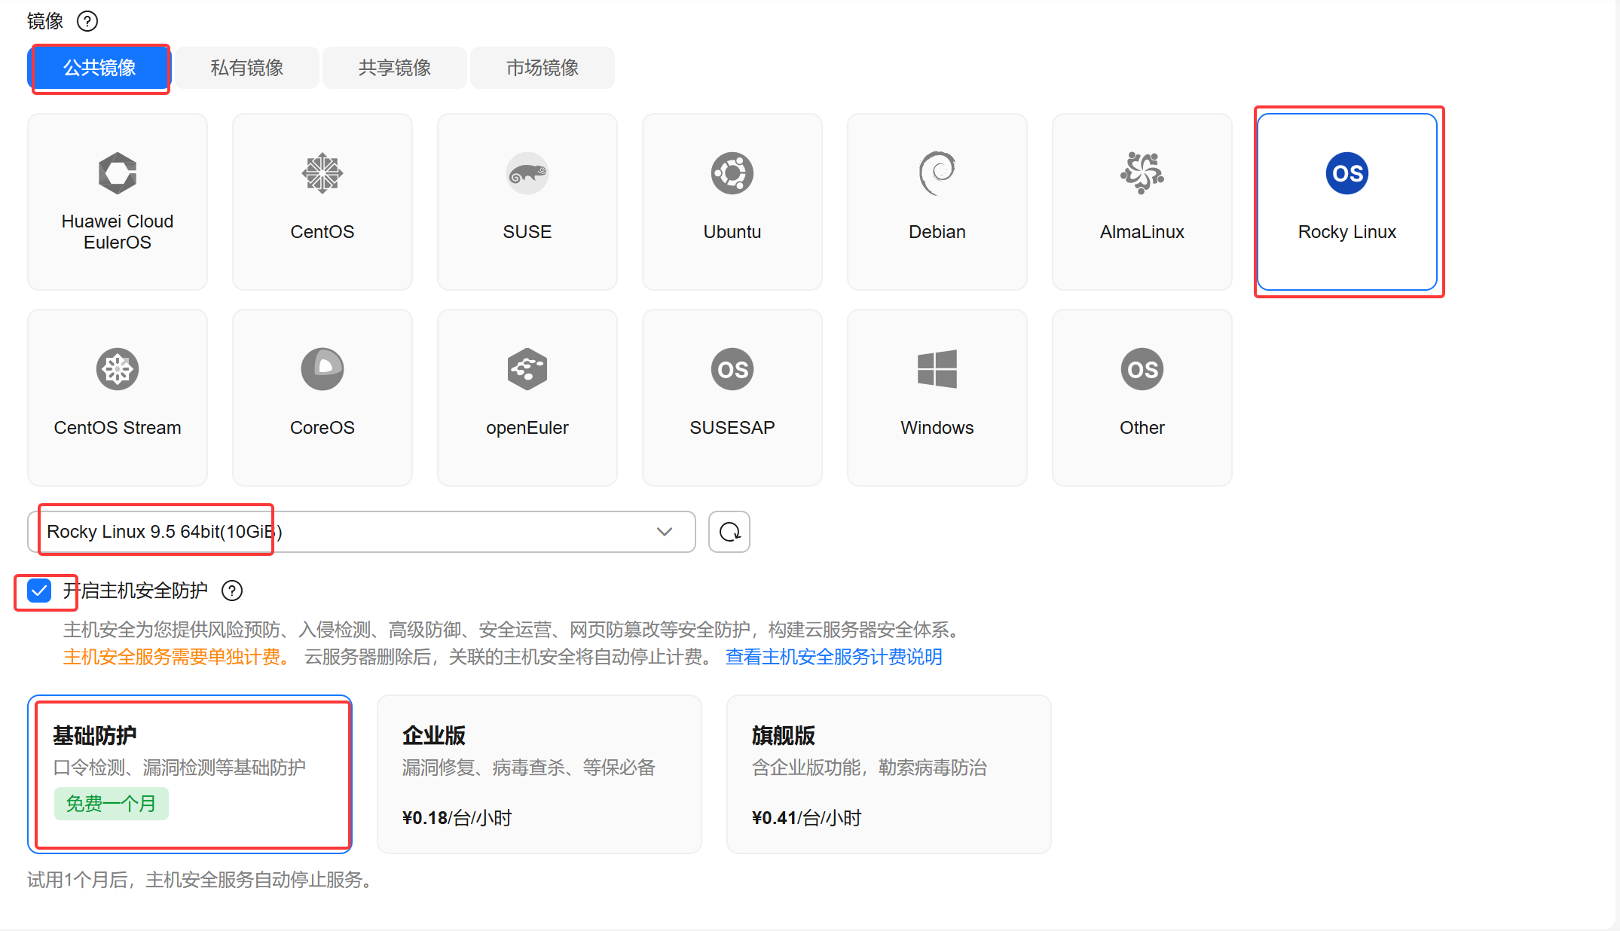Viewport: 1620px width, 931px height.
Task: Click the AlmaLinux logo icon
Action: [x=1142, y=173]
